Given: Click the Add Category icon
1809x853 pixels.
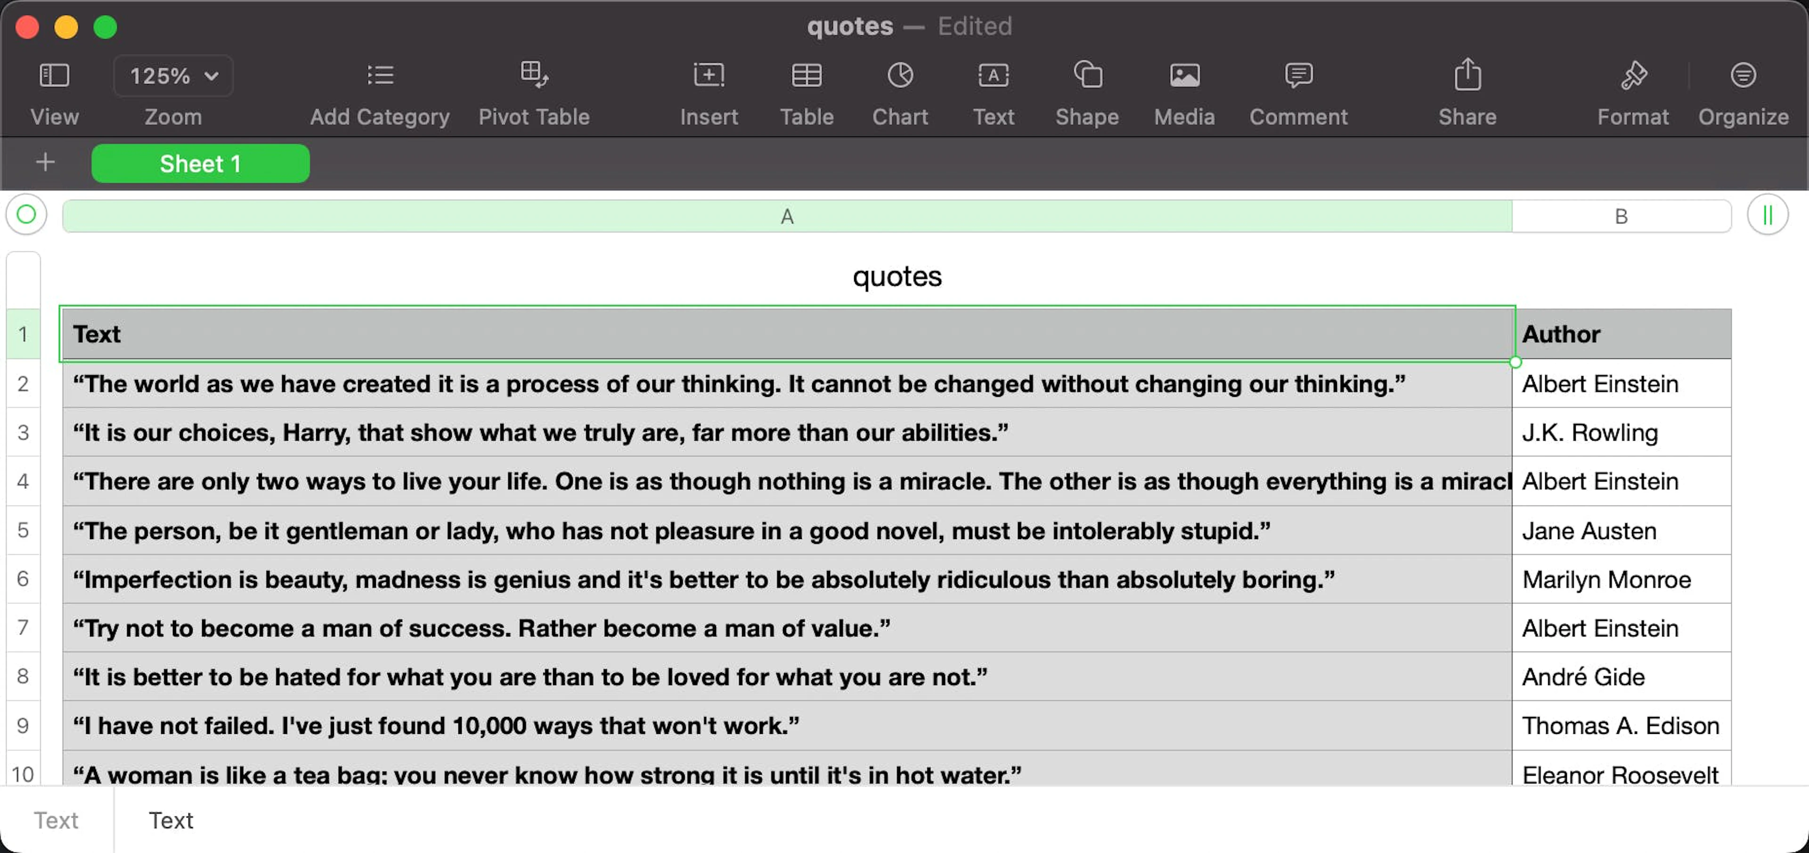Looking at the screenshot, I should [380, 75].
